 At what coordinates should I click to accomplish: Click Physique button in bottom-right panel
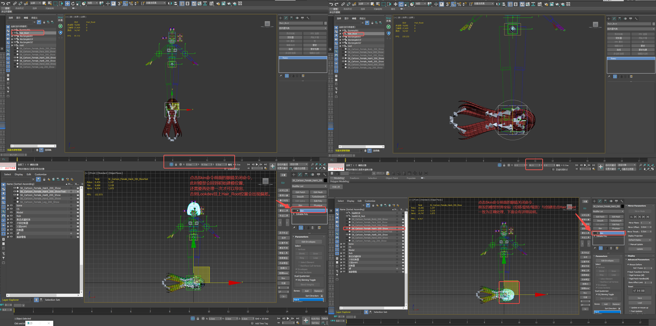click(x=616, y=228)
